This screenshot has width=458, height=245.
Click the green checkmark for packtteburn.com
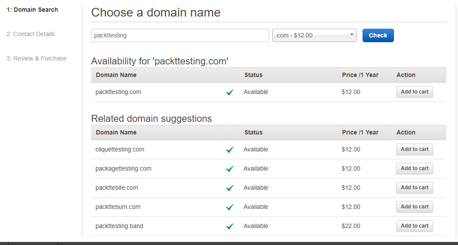(230, 207)
